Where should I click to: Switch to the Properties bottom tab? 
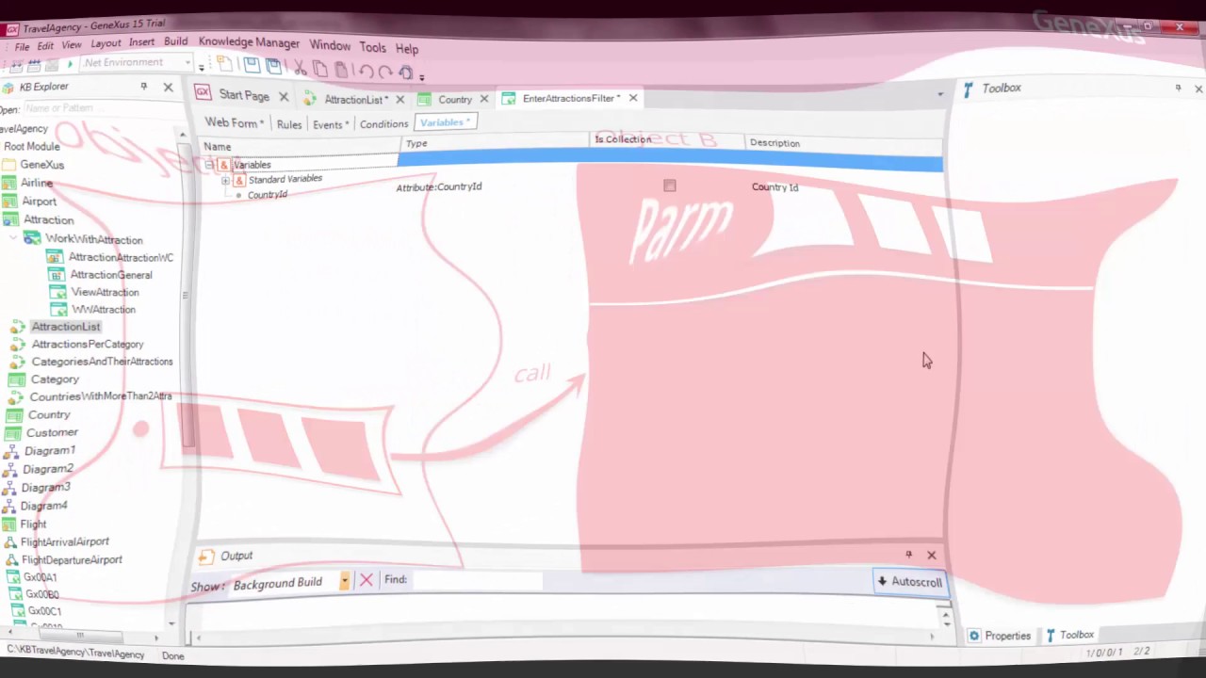point(999,636)
